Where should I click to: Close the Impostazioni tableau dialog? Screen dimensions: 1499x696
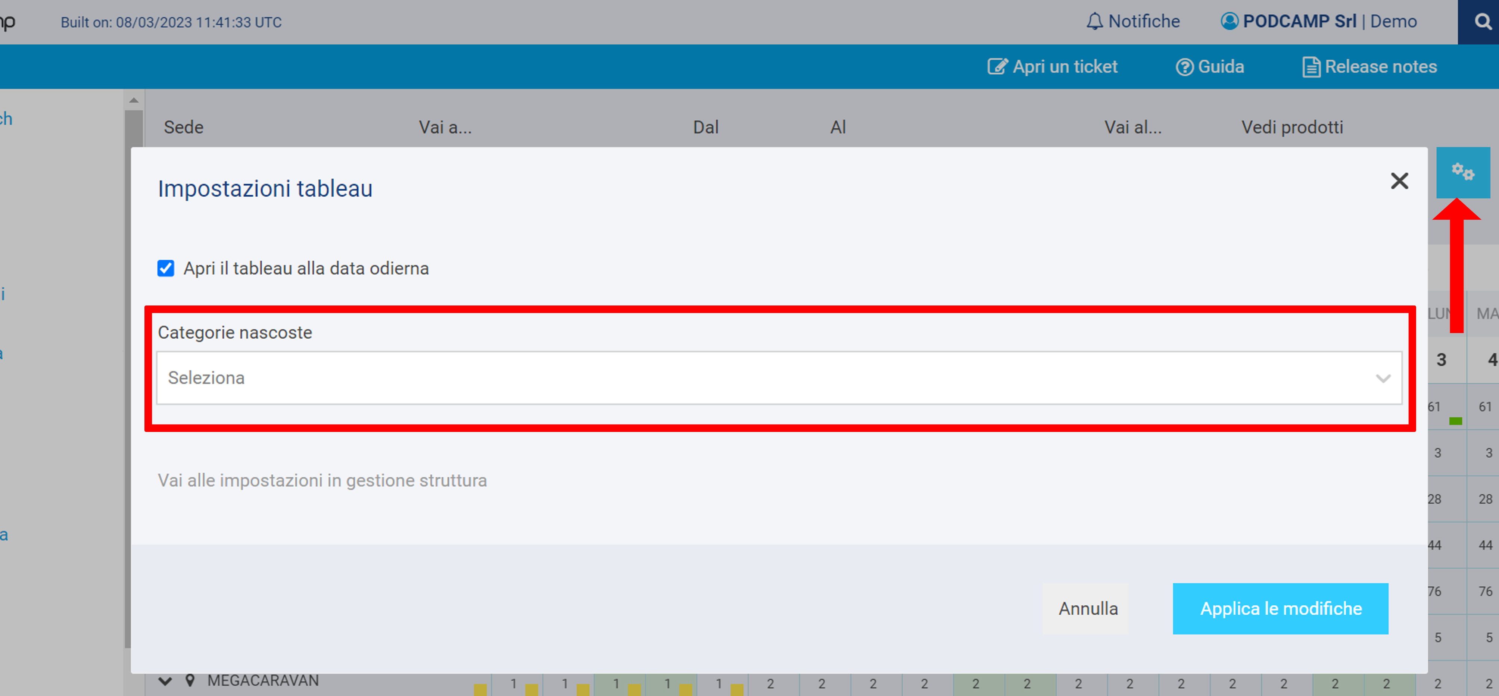pos(1399,181)
